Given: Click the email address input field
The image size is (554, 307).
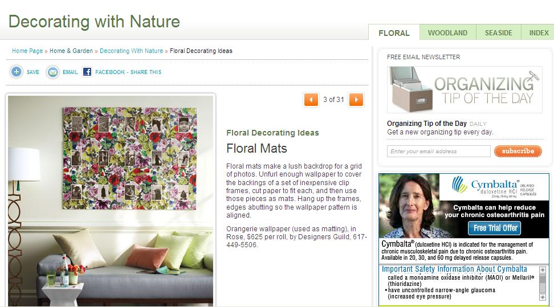Looking at the screenshot, I should [438, 151].
